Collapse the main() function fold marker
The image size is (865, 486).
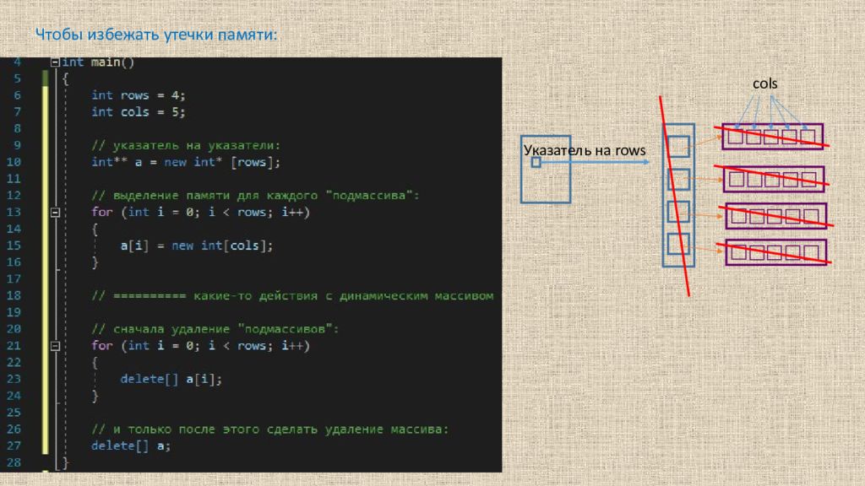(x=55, y=62)
